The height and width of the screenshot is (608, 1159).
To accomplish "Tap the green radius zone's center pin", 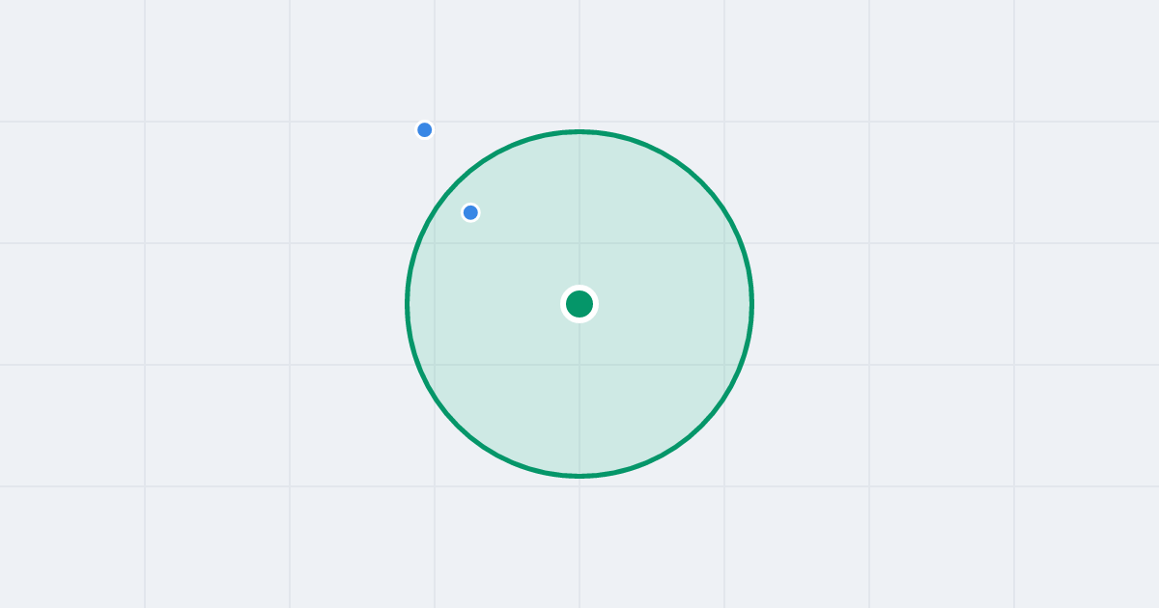I will 579,304.
